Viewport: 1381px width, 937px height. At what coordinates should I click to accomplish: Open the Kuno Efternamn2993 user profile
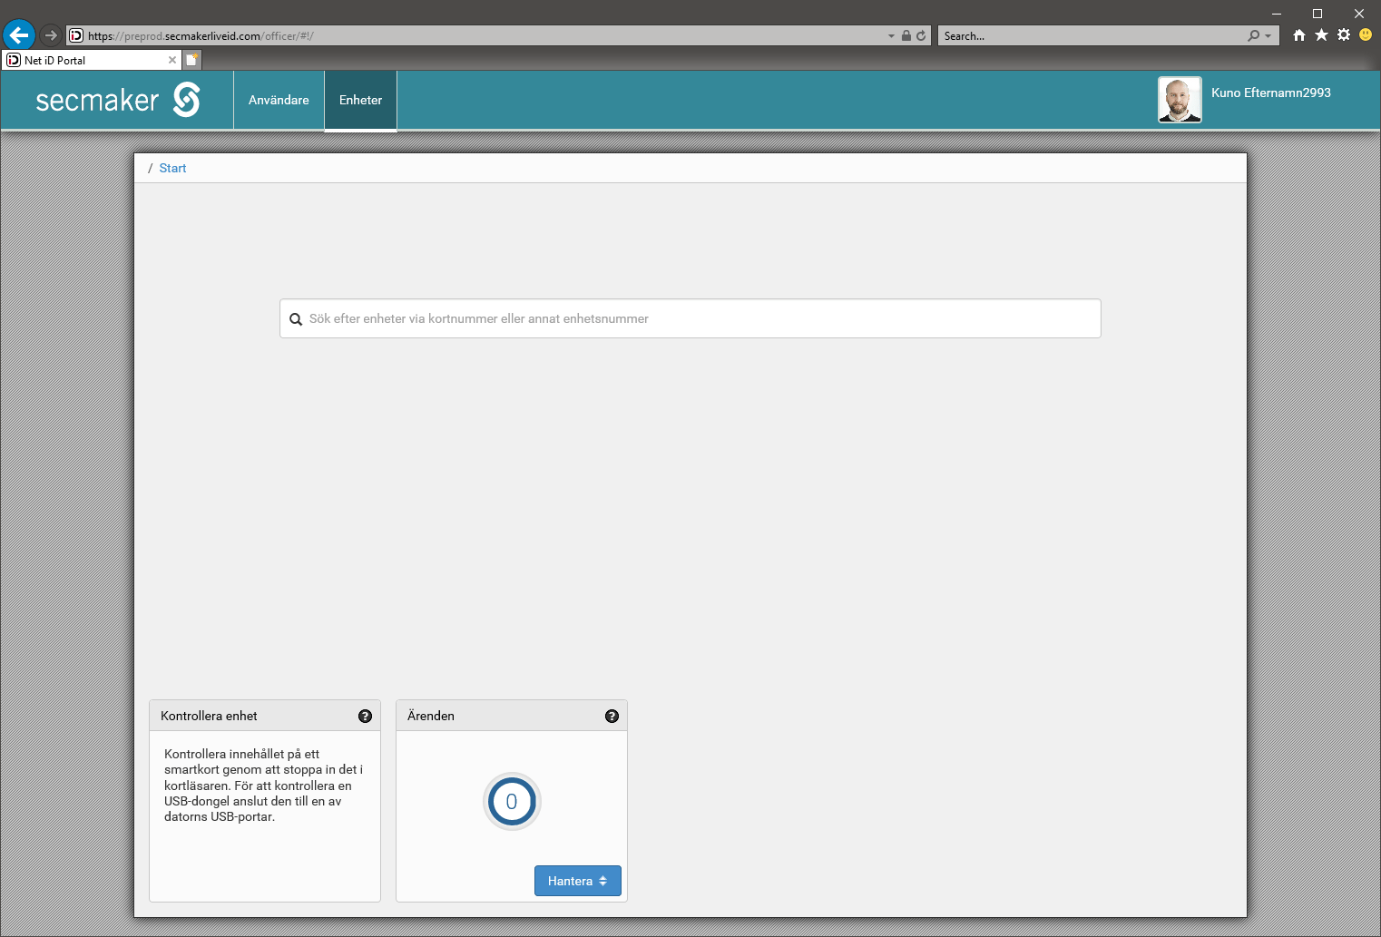[1270, 93]
